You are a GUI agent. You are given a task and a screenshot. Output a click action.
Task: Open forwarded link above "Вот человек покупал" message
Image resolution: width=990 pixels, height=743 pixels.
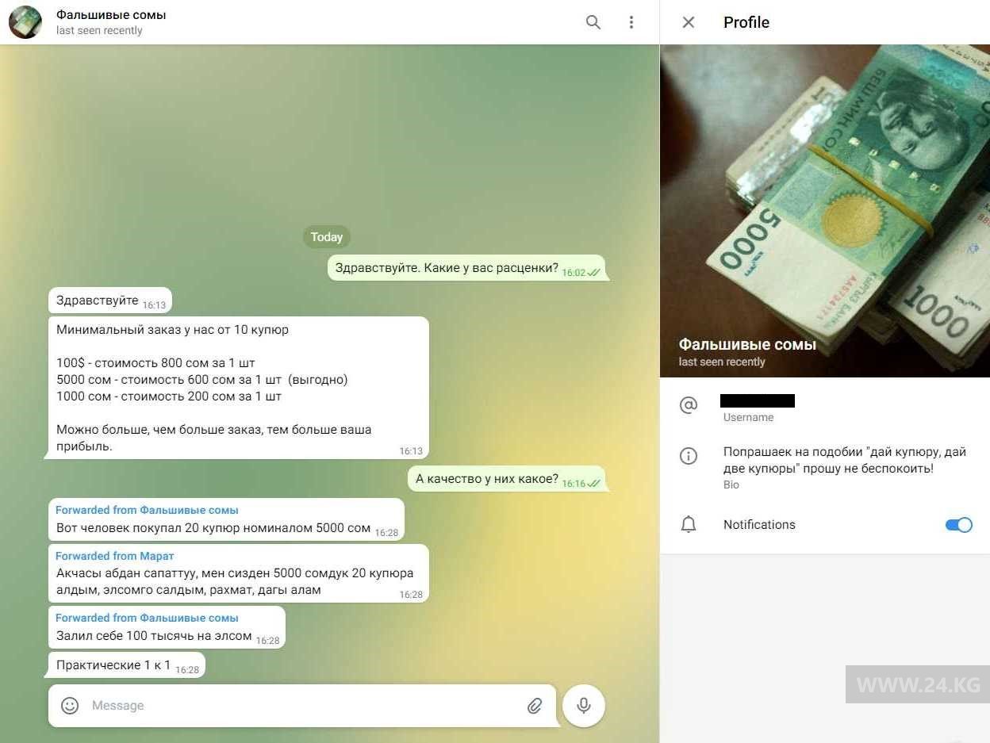(x=147, y=510)
